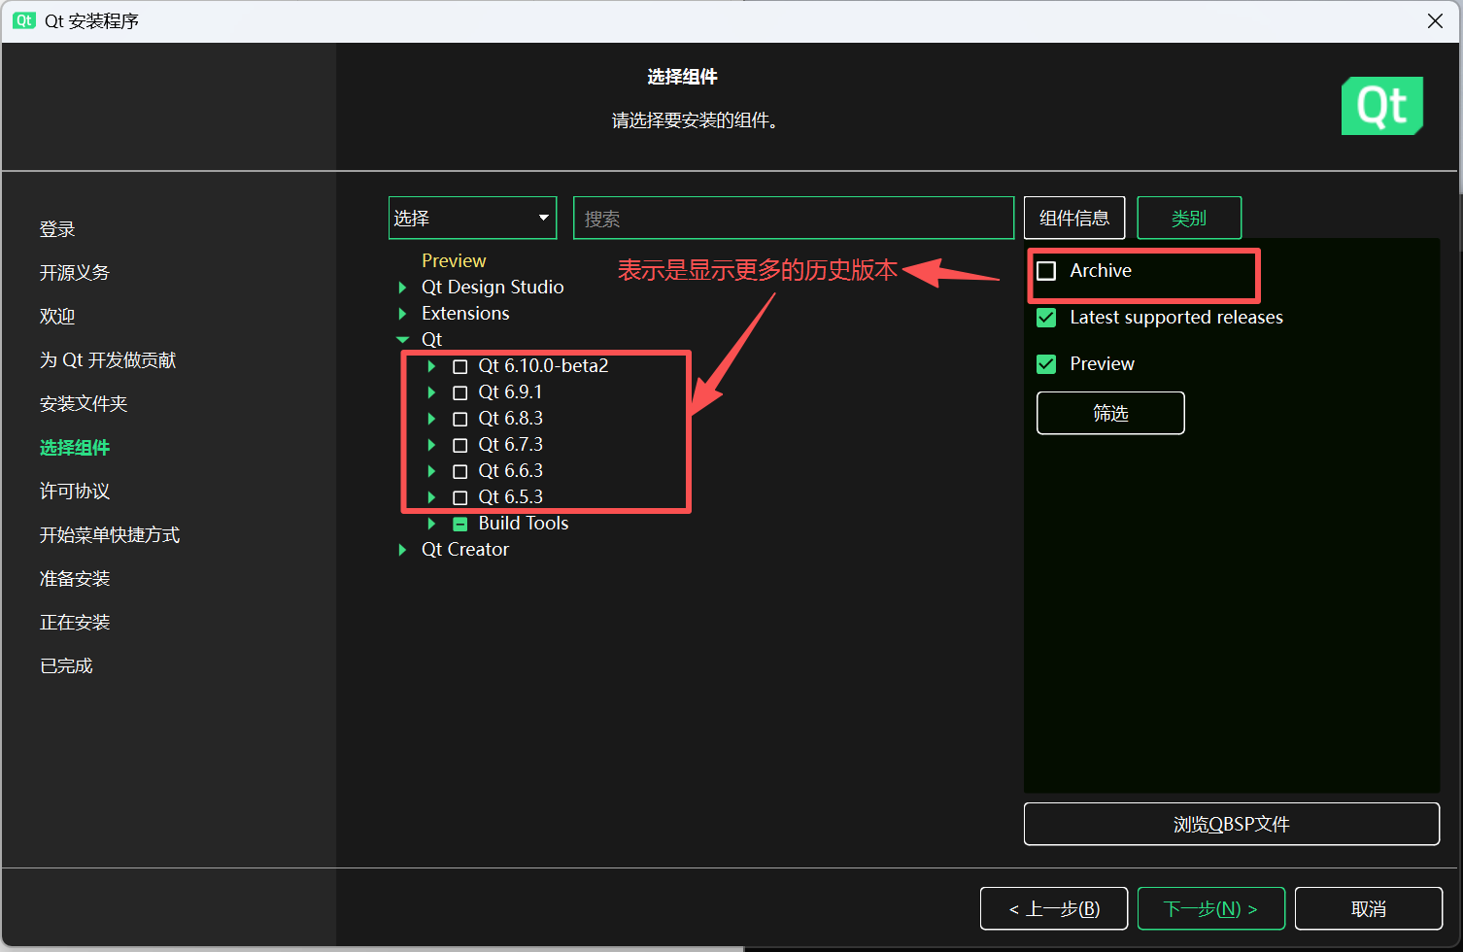Expand the Extensions node

tap(402, 314)
